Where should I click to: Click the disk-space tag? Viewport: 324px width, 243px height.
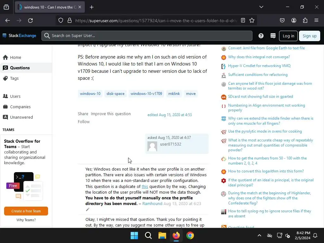[115, 94]
